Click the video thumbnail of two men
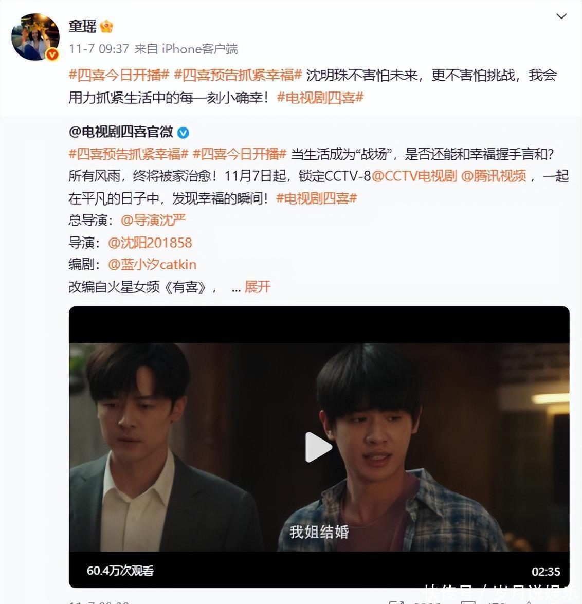 319,447
